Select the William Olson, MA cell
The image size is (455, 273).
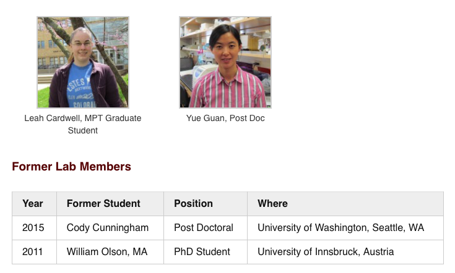(107, 252)
